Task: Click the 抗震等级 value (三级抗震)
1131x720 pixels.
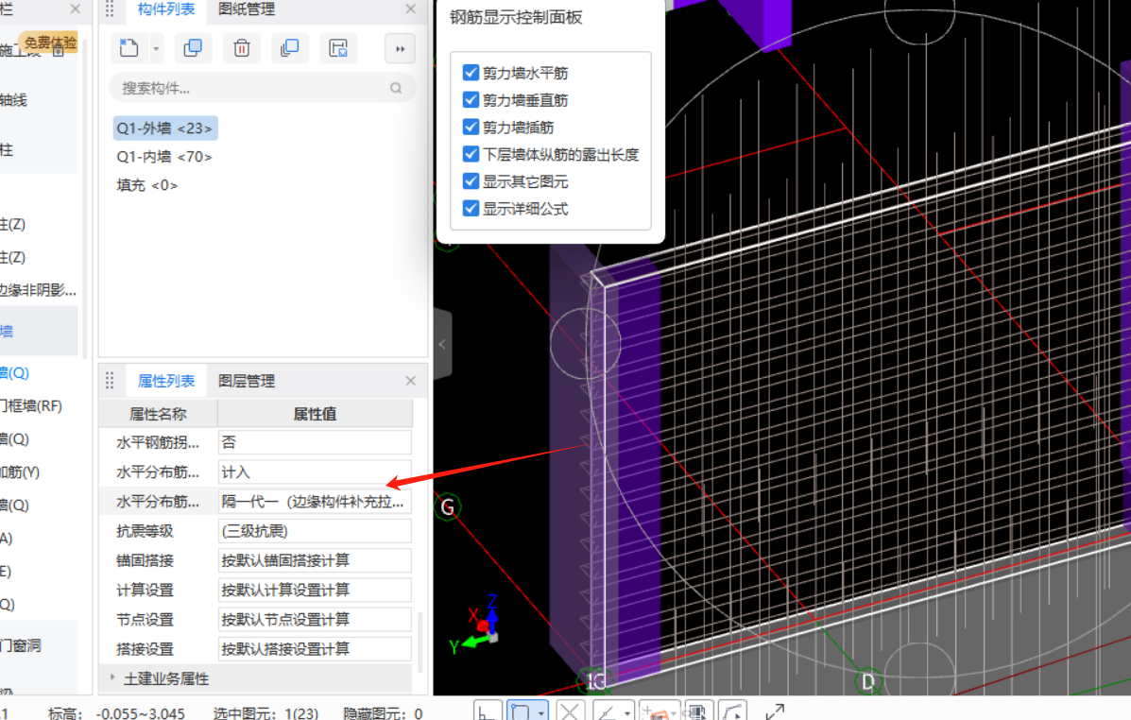Action: [x=315, y=531]
